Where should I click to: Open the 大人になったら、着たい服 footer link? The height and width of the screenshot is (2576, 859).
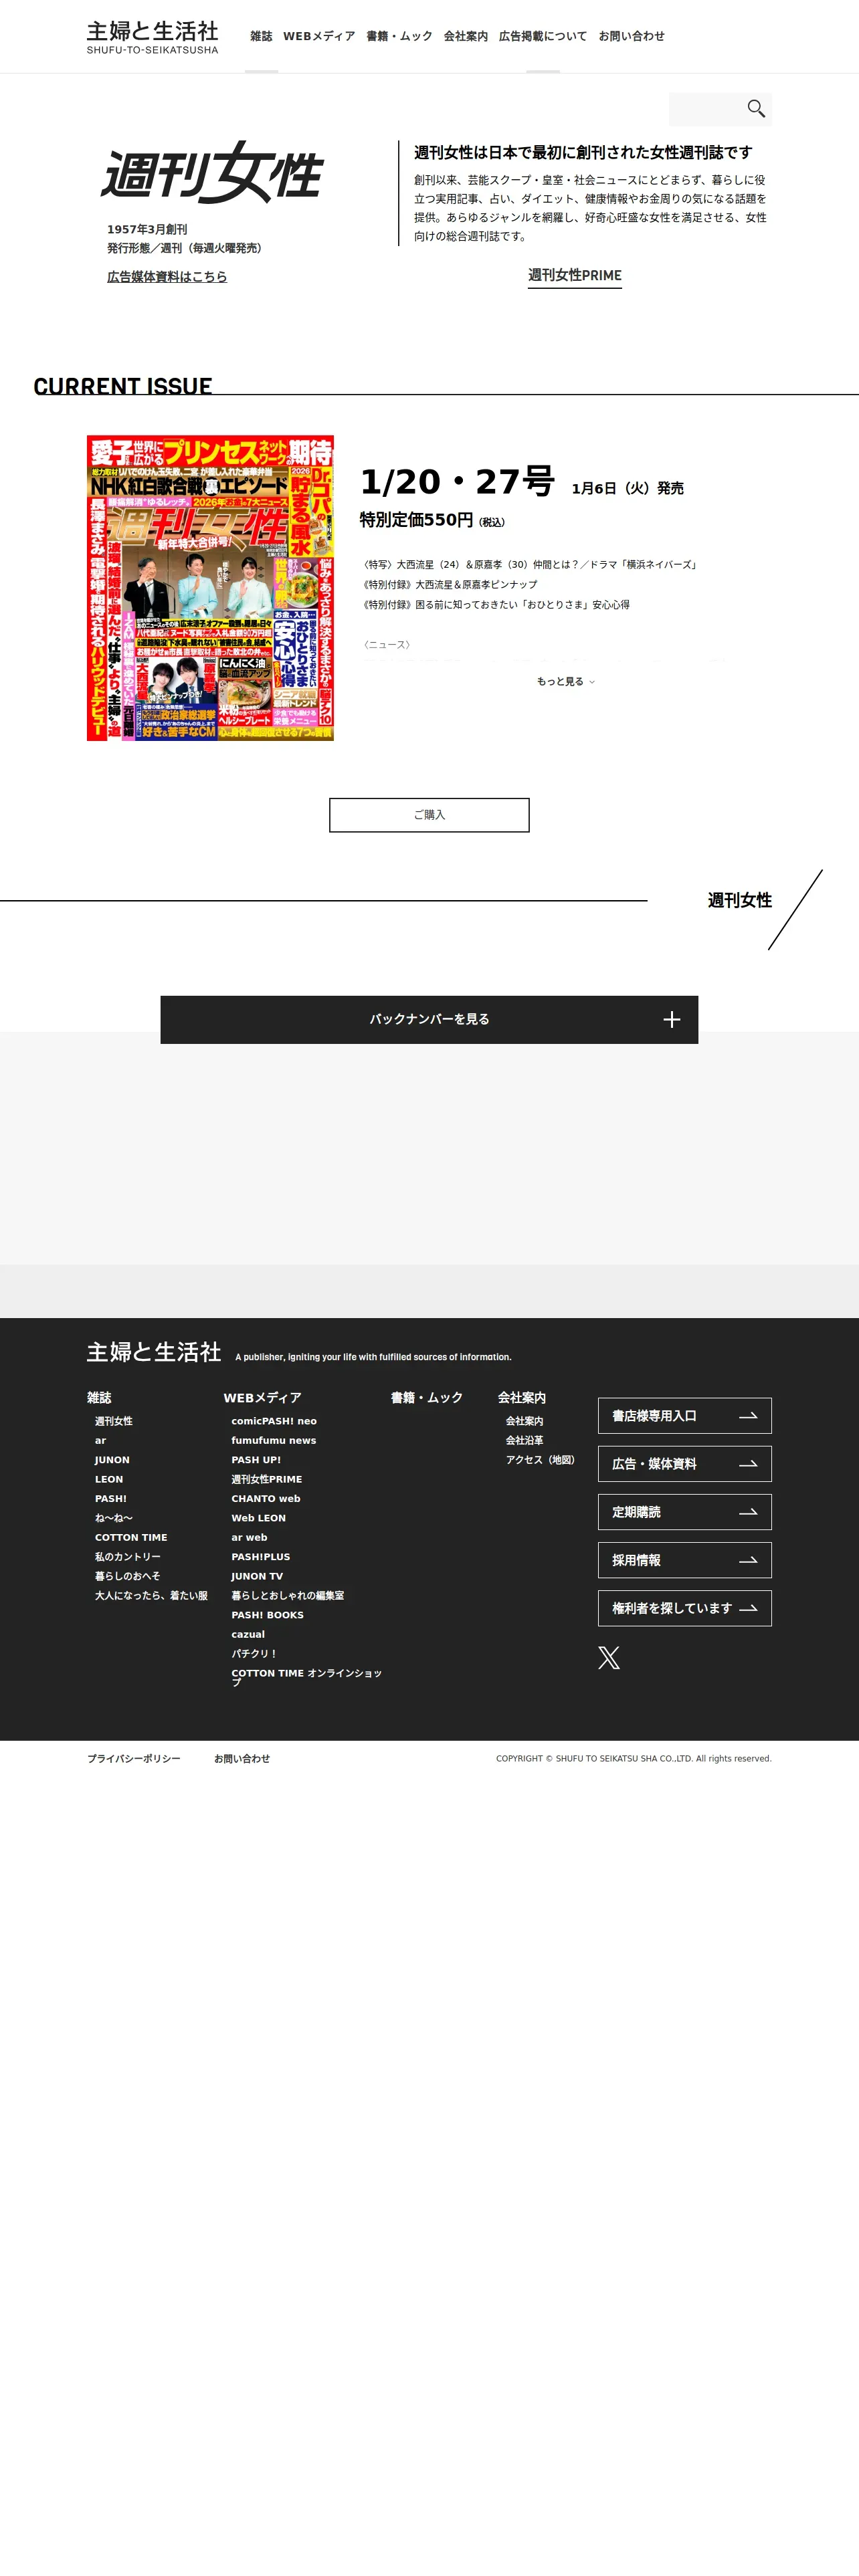(152, 1595)
